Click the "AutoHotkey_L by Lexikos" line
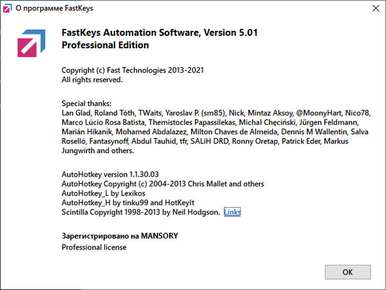 coord(104,194)
